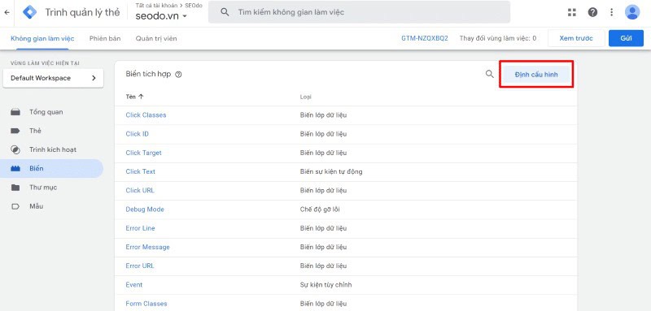Open the Debug Mode variable
The width and height of the screenshot is (651, 311).
pos(145,209)
